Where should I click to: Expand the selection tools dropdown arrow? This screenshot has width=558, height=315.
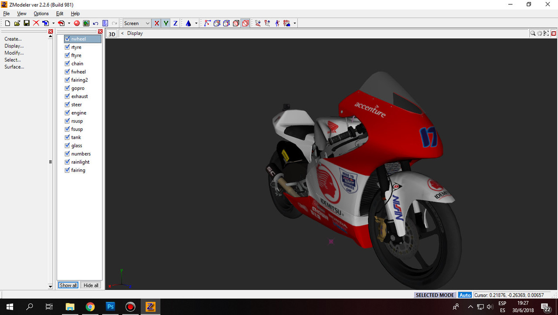point(295,23)
